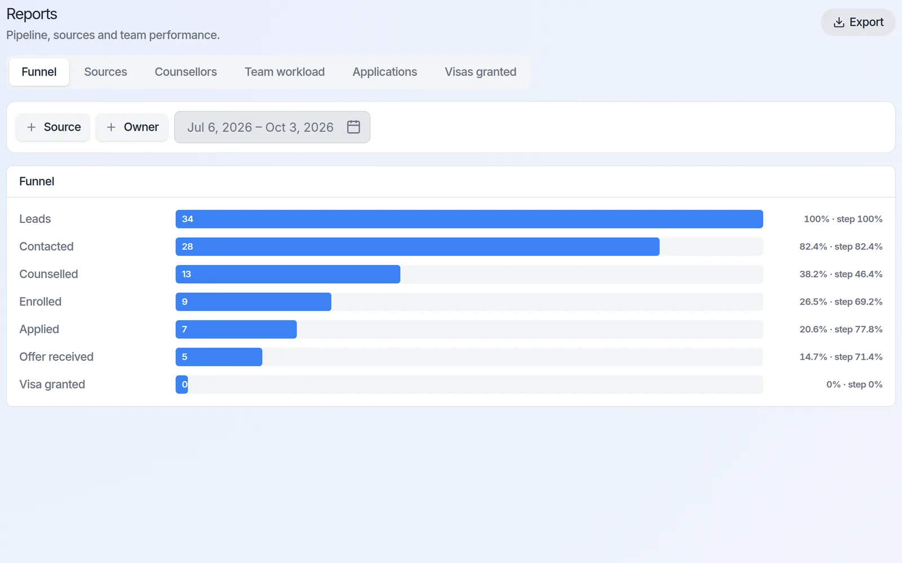Click the '20.6% · step 77.8%' value
Viewport: 902px width, 563px height.
[841, 329]
